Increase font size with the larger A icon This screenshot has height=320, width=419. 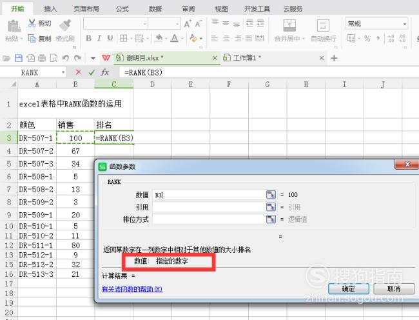(x=188, y=24)
